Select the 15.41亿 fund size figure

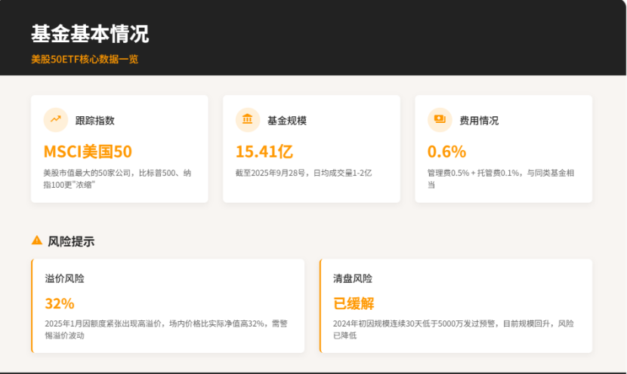point(264,152)
